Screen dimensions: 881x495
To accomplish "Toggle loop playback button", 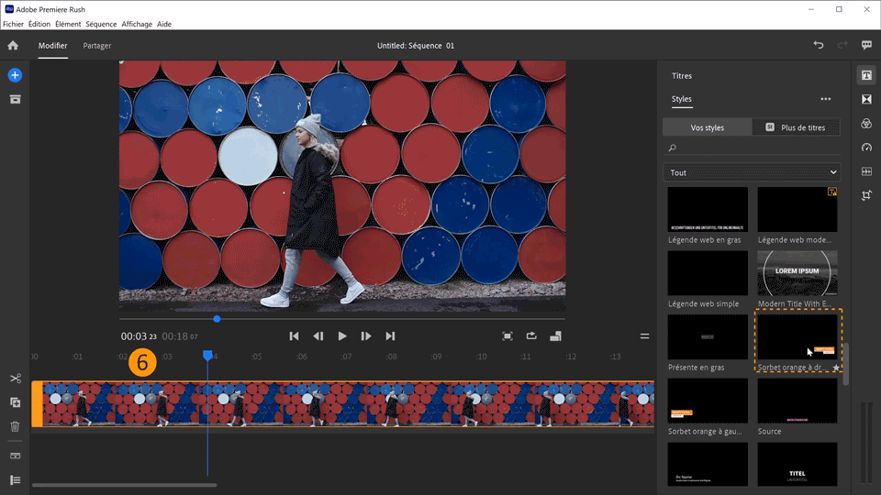I will click(x=531, y=336).
